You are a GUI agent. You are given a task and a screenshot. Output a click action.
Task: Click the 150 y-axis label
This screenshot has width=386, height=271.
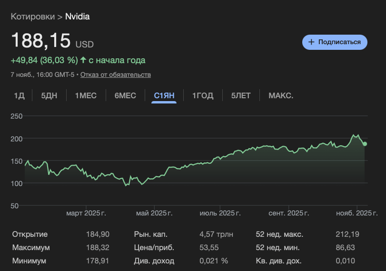(x=17, y=161)
